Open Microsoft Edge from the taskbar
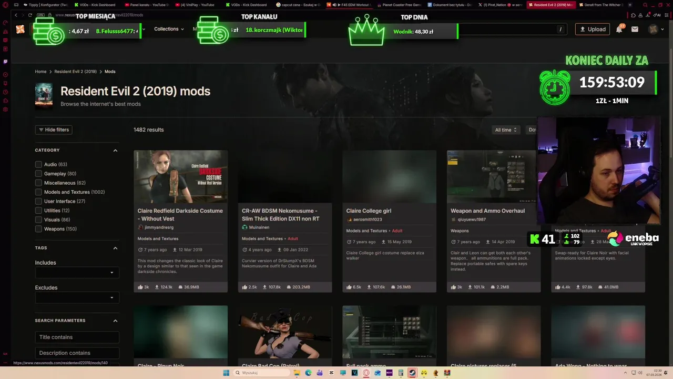The image size is (673, 379). pyautogui.click(x=309, y=373)
